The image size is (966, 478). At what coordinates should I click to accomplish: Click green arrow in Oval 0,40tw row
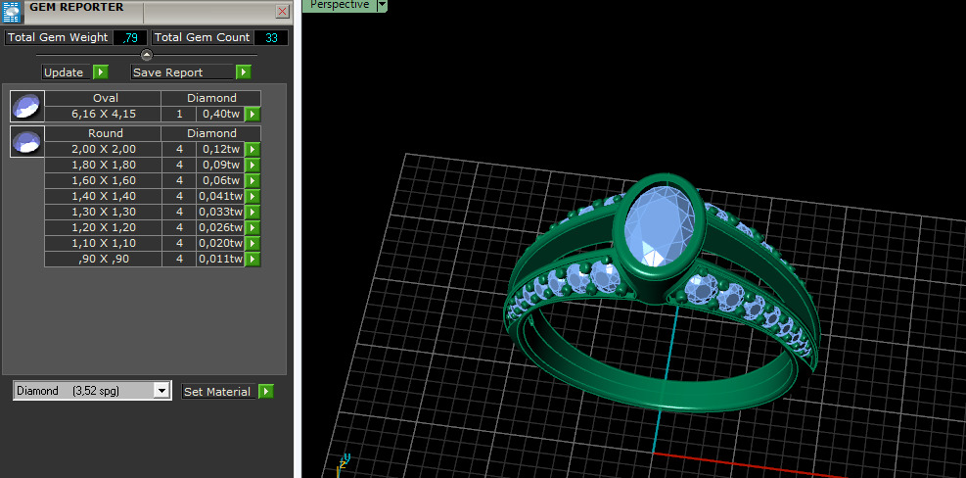[x=253, y=114]
